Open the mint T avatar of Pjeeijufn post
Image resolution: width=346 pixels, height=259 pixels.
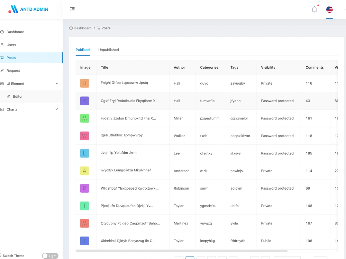click(x=84, y=206)
